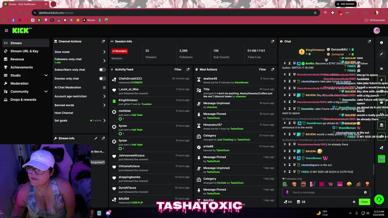Click the purple microphone icon in chat box
The image size is (388, 218).
click(x=287, y=192)
